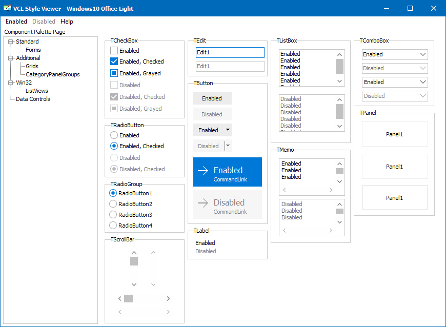
Task: Open the Help menu
Action: click(x=67, y=22)
